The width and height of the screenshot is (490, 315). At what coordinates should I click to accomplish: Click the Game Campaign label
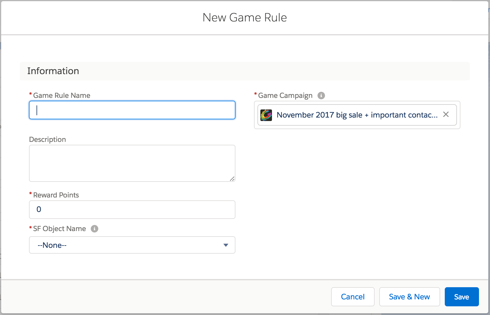(x=285, y=96)
